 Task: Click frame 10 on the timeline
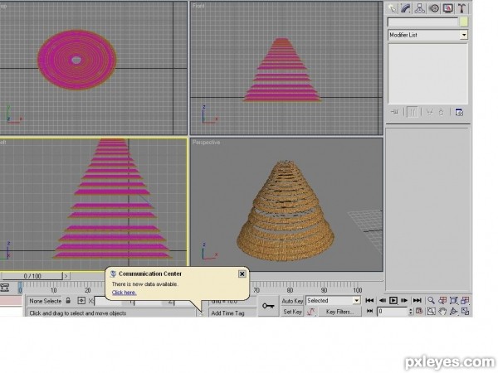tap(54, 290)
